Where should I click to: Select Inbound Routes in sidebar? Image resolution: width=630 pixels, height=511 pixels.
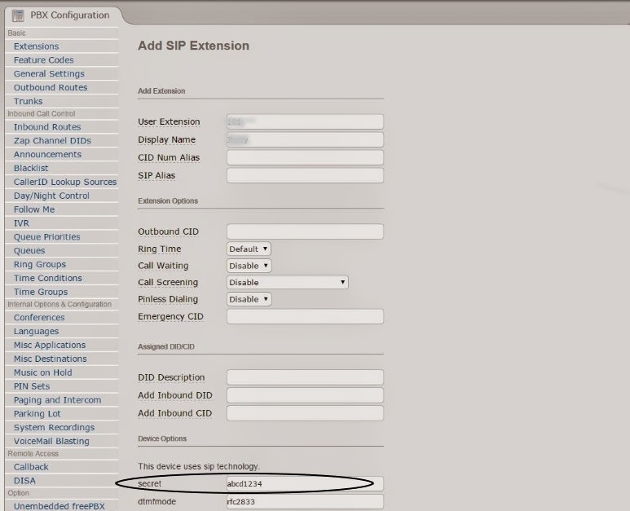47,127
